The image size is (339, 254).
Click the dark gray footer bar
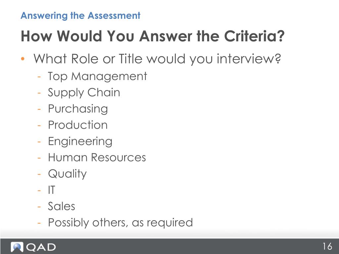[169, 246]
